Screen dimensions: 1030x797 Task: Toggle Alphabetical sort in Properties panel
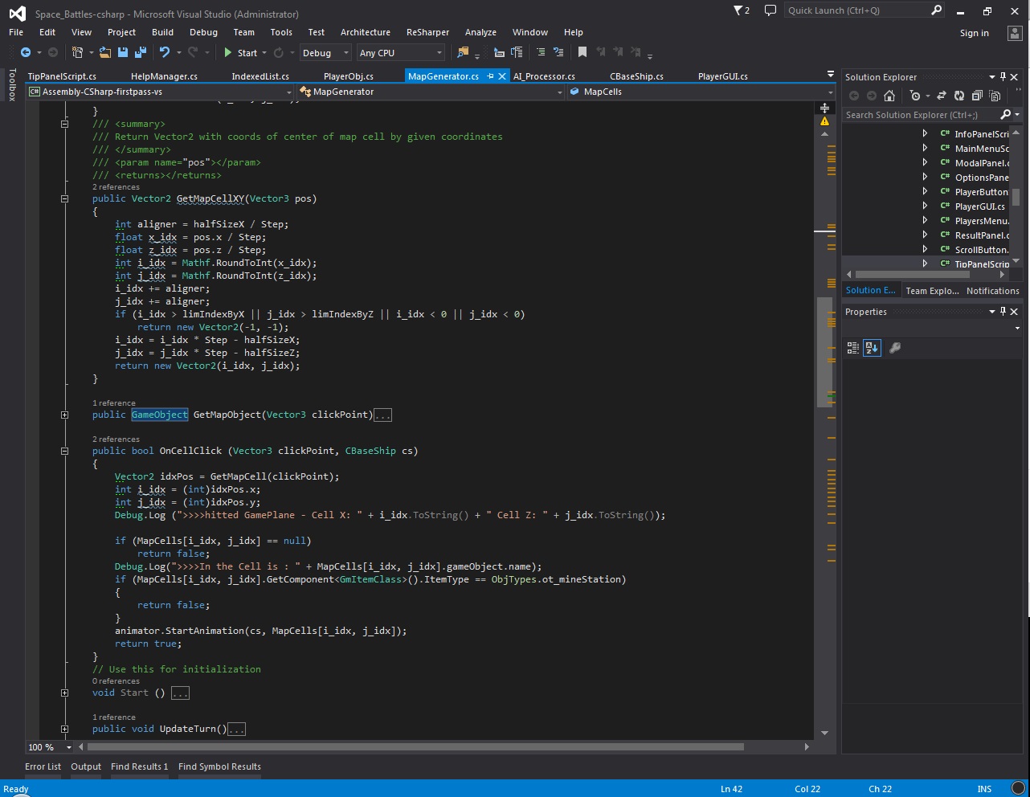tap(872, 348)
